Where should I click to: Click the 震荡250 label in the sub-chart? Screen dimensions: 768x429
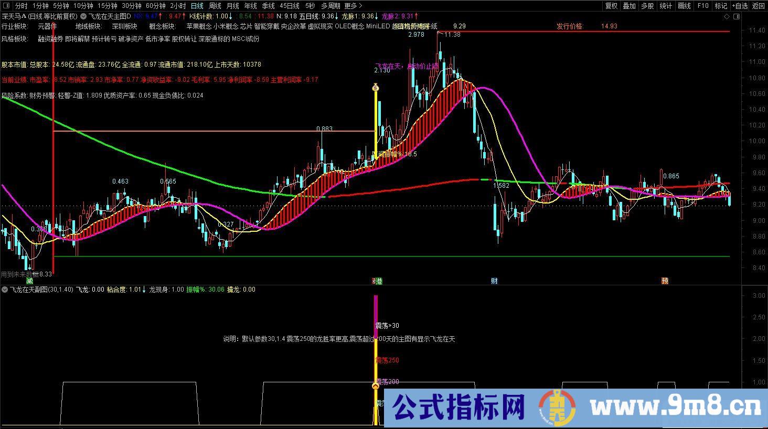(387, 360)
